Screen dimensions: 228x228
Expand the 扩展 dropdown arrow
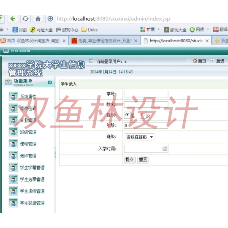(158, 29)
